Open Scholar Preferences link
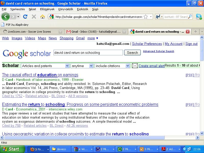The width and height of the screenshot is (204, 153). point(147,44)
